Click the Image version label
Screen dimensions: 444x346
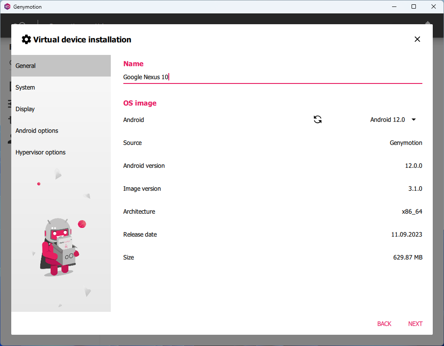142,189
